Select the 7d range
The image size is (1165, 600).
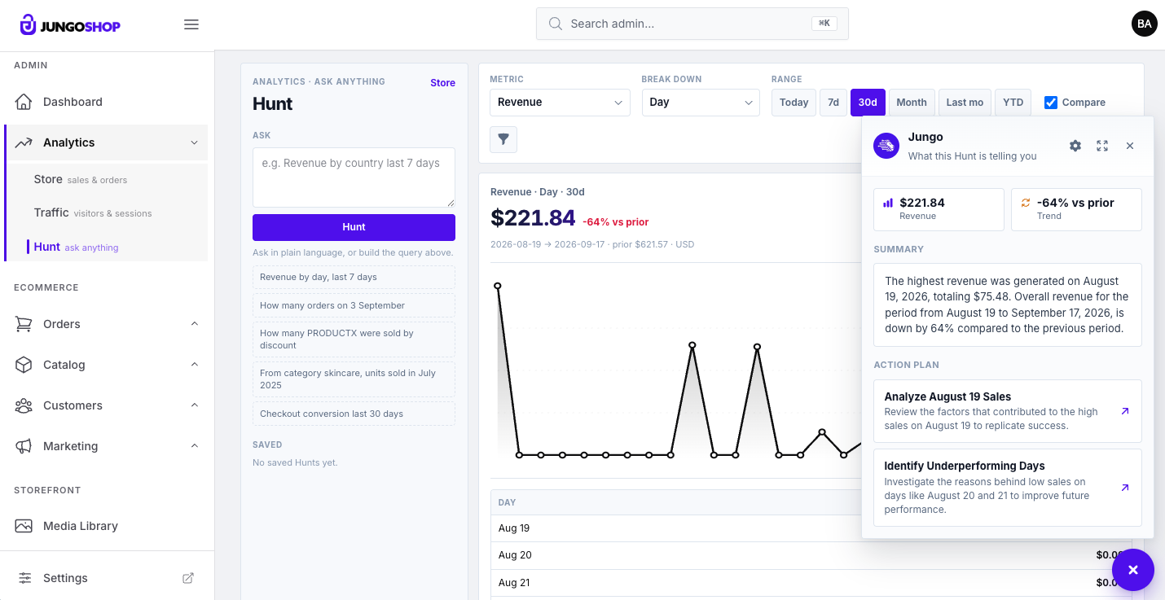click(833, 103)
